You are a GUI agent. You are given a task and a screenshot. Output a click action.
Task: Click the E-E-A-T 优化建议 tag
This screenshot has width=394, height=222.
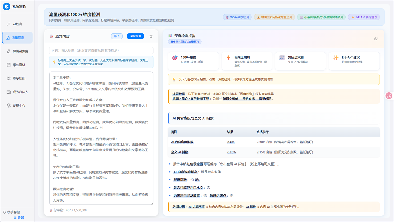(x=364, y=17)
